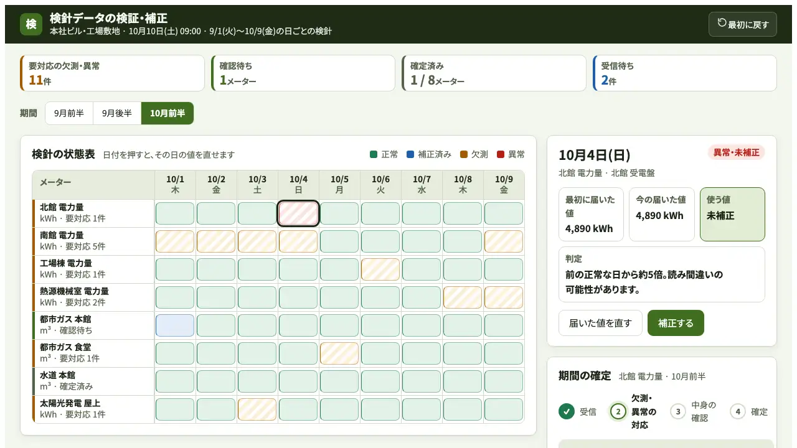This screenshot has height=448, width=797.
Task: Click the 都市ガス 本館 meter row label
Action: pos(93,325)
